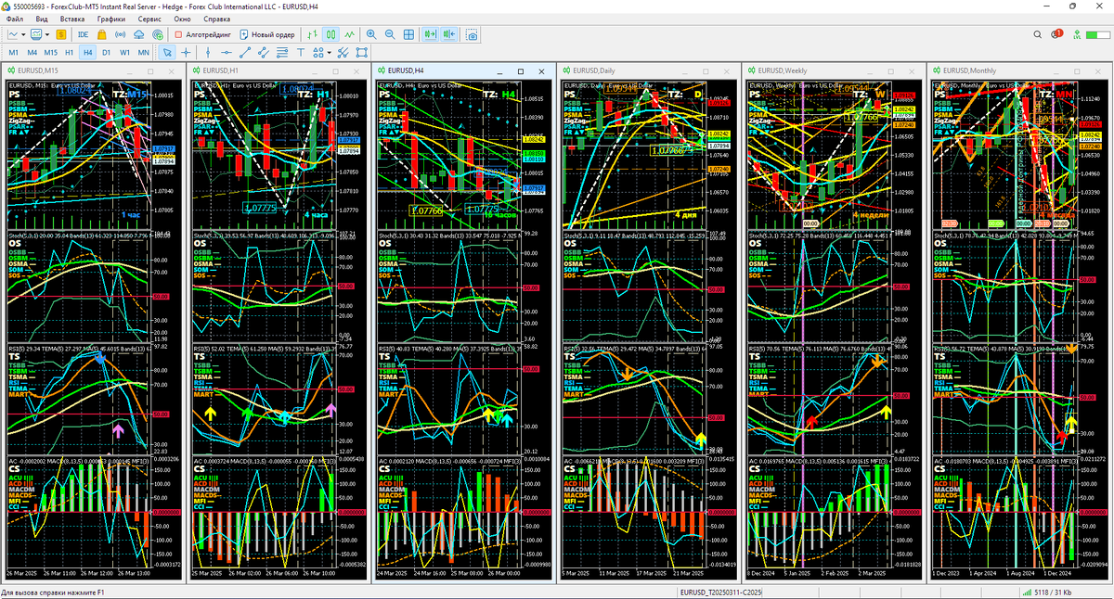Select the W1 timeframe button

[x=124, y=53]
